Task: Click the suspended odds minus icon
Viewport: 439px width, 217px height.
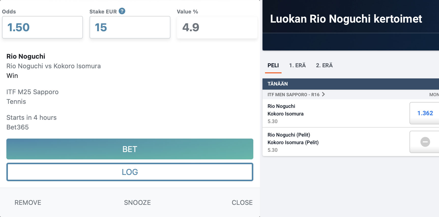Action: pyautogui.click(x=425, y=142)
